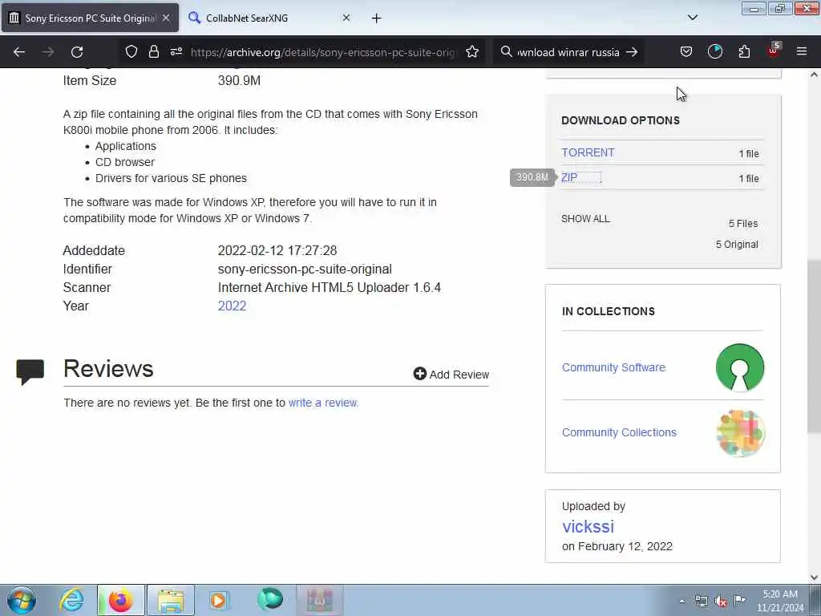This screenshot has height=616, width=821.
Task: Close the CollabNet SearXNG tab
Action: pos(346,18)
